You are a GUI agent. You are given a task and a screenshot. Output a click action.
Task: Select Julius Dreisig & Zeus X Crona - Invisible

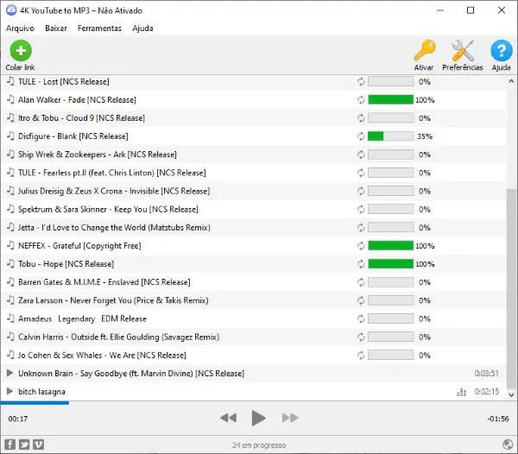254,191
